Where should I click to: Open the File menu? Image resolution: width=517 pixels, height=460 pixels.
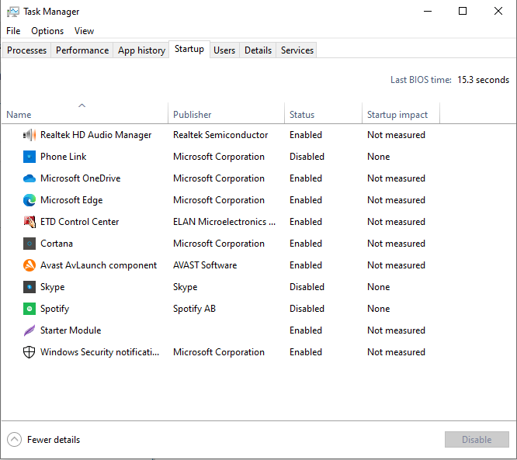13,31
